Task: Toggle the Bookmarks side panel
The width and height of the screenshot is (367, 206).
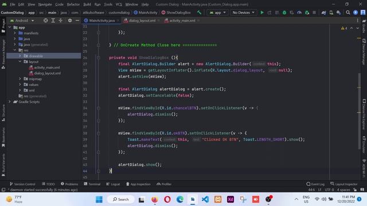Action: (x=3, y=137)
